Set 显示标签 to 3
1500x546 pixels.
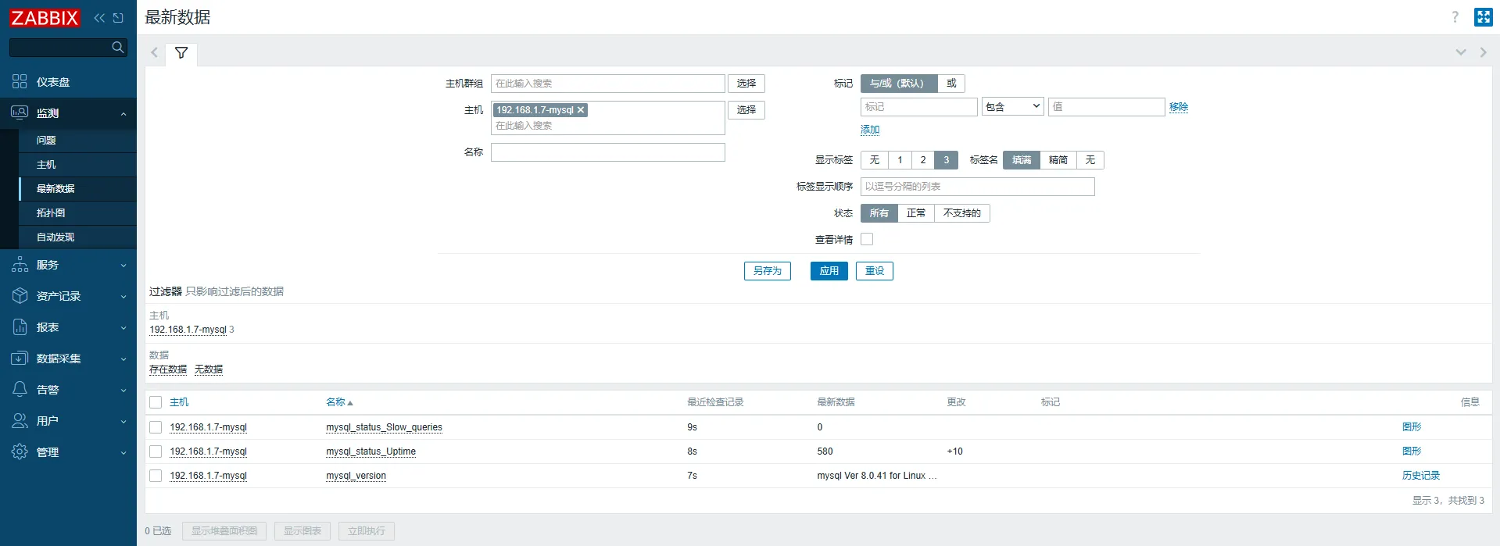point(947,160)
